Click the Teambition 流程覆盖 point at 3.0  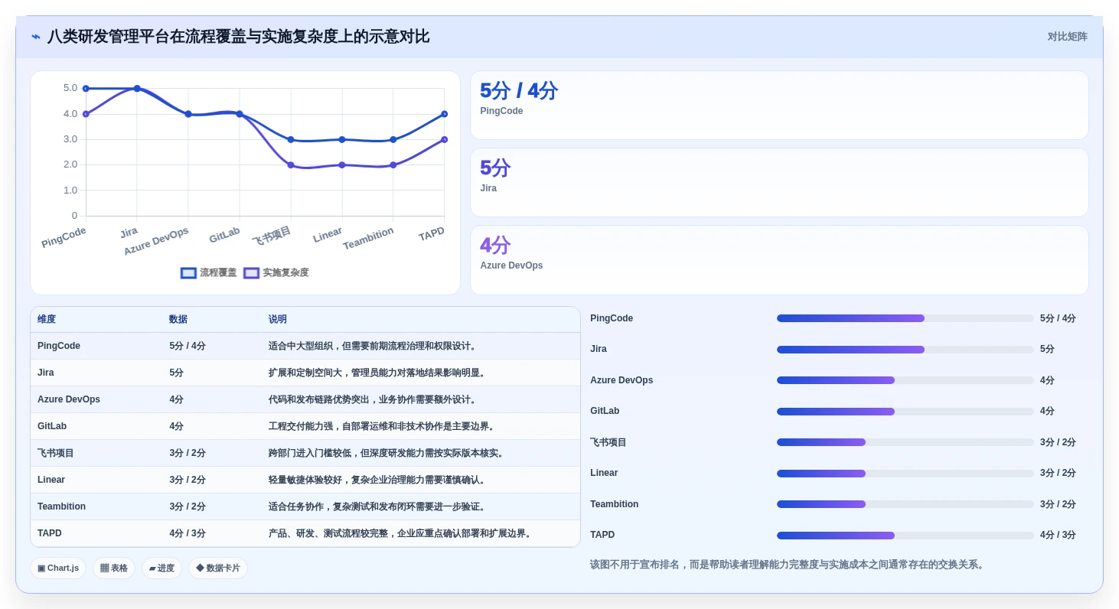[x=393, y=139]
